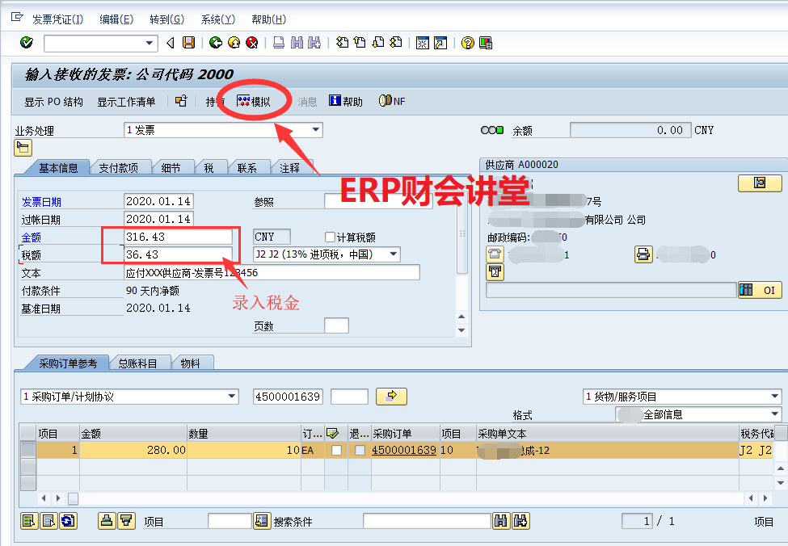The width and height of the screenshot is (788, 546).
Task: Open purchase order link 4500001639 in table
Action: pos(403,451)
